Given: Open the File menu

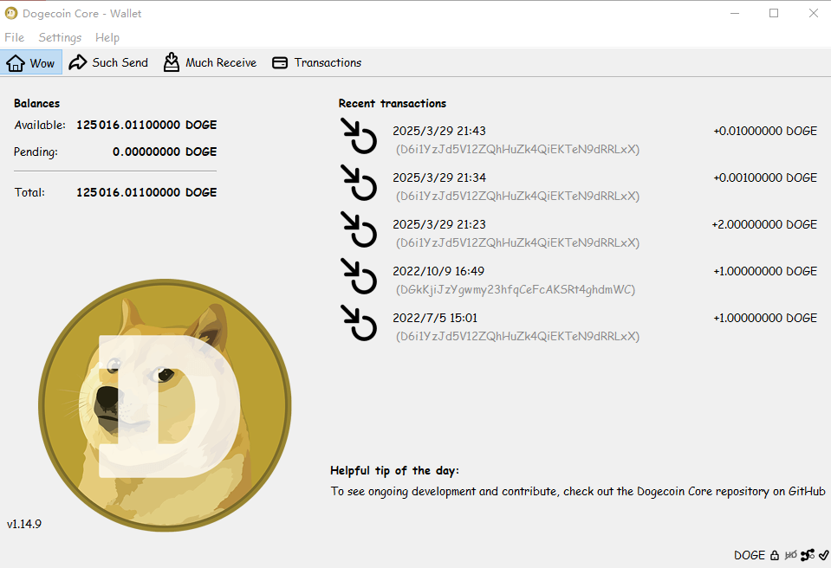Looking at the screenshot, I should (x=14, y=37).
